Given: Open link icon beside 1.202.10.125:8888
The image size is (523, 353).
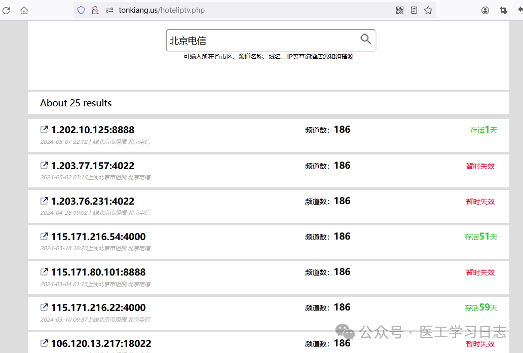Looking at the screenshot, I should (44, 129).
